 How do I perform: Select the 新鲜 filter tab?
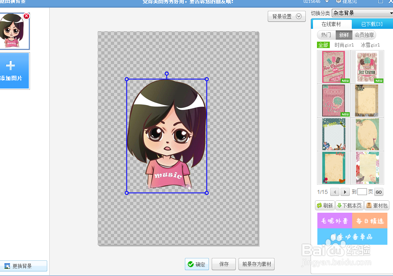[344, 35]
